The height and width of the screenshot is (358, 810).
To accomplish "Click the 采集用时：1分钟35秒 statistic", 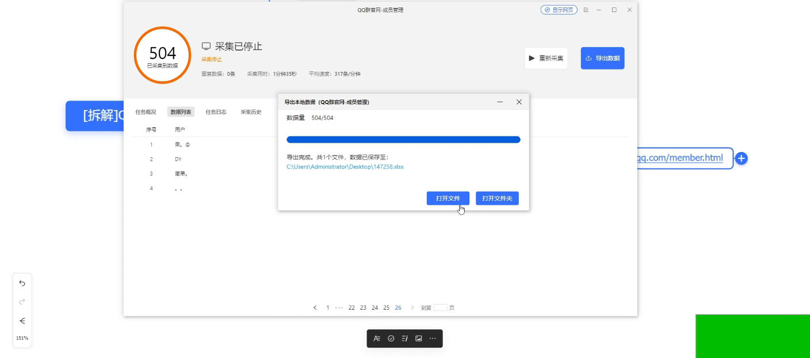I will [x=272, y=74].
